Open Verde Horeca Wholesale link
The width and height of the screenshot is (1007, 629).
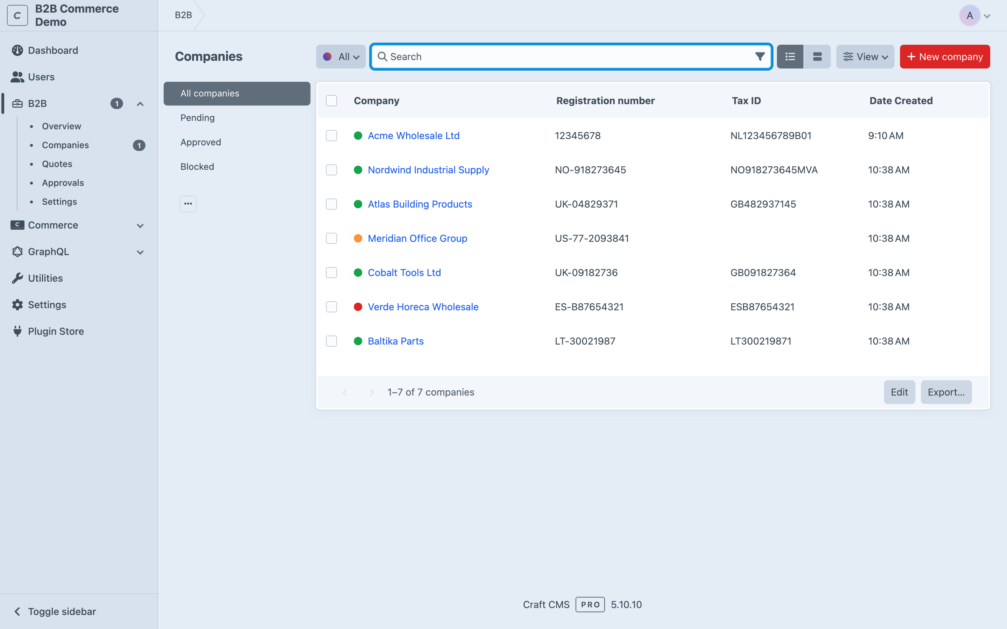tap(423, 307)
